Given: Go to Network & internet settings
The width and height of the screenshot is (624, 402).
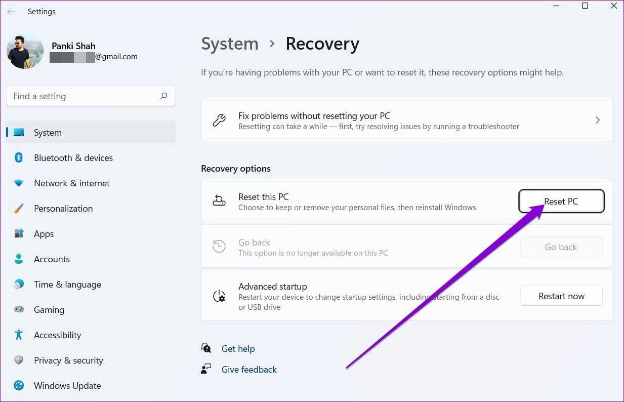Looking at the screenshot, I should coord(72,183).
